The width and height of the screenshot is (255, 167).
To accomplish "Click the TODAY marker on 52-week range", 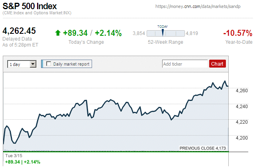I will [163, 31].
